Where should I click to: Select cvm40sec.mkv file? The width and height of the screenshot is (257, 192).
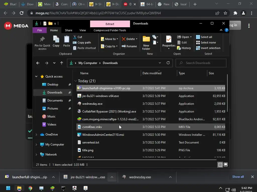click(x=151, y=127)
